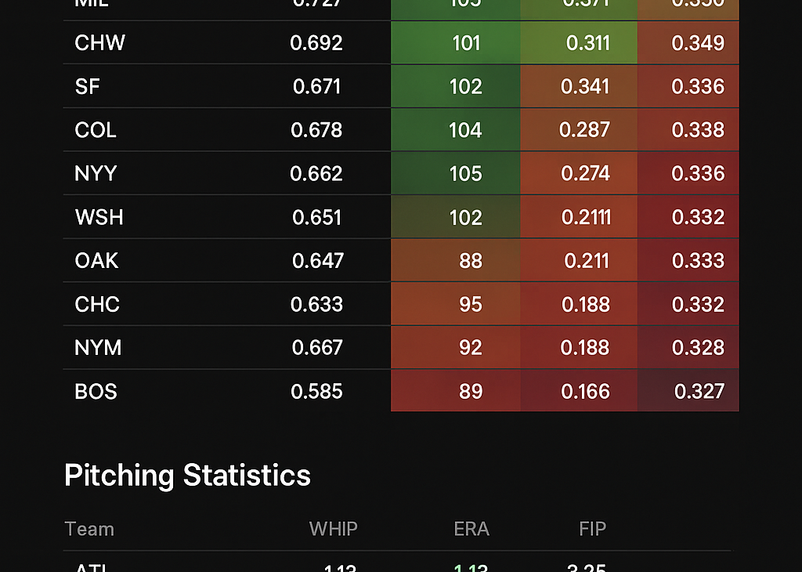
Task: Sort pitching table by WHIP header
Action: click(x=333, y=529)
